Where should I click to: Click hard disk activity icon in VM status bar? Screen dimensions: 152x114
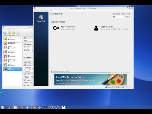click(x=106, y=87)
